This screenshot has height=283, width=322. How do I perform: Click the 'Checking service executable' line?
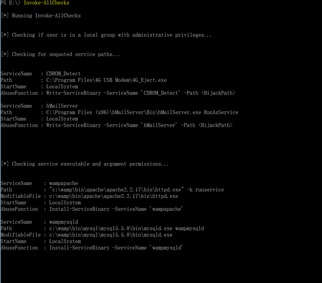point(85,164)
